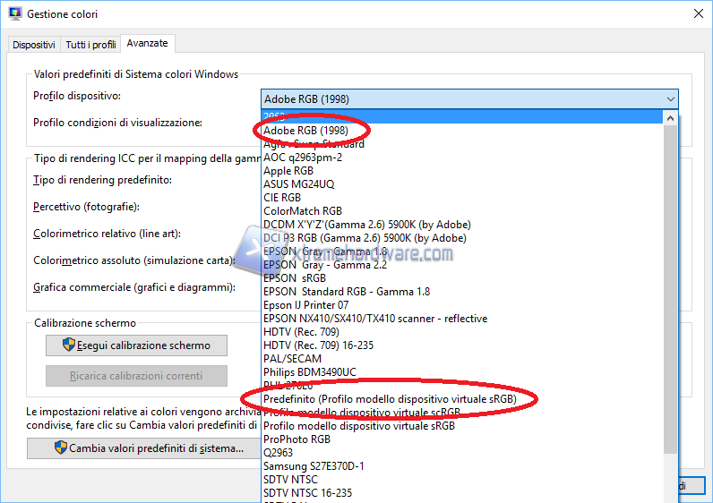This screenshot has height=503, width=713.
Task: Choose ProPhoto RGB from dropdown list
Action: (x=296, y=439)
